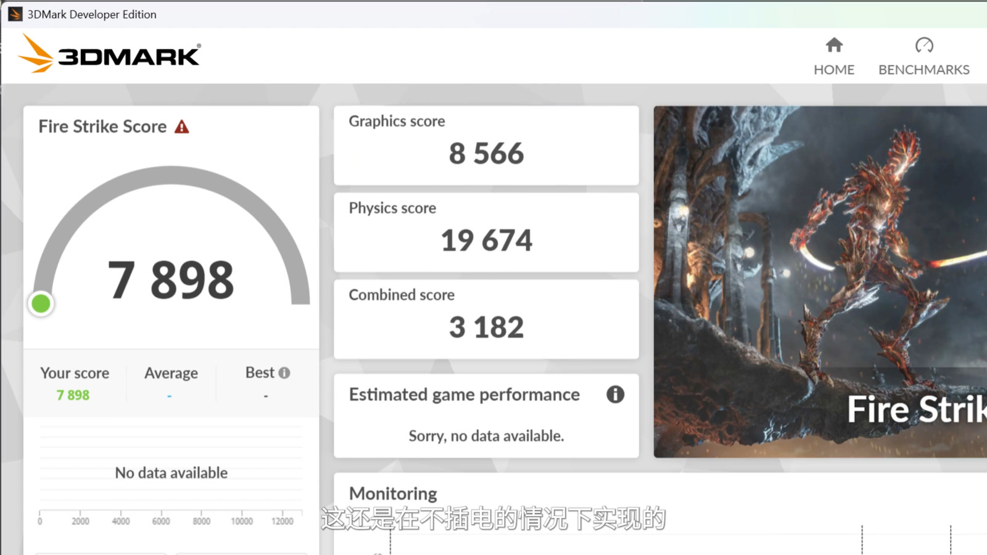Viewport: 987px width, 555px height.
Task: Click the Average label
Action: click(x=171, y=373)
